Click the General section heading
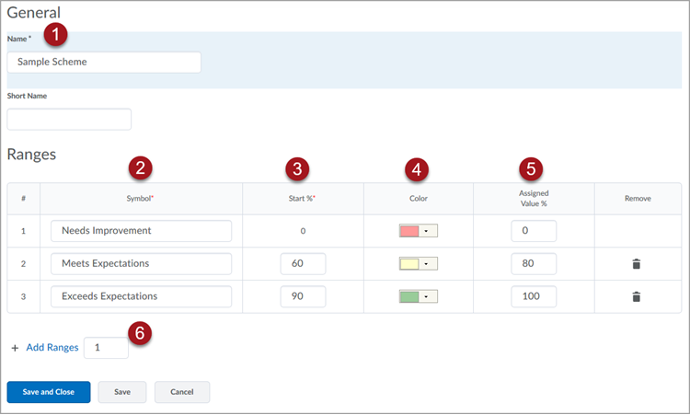The image size is (690, 415). tap(34, 12)
